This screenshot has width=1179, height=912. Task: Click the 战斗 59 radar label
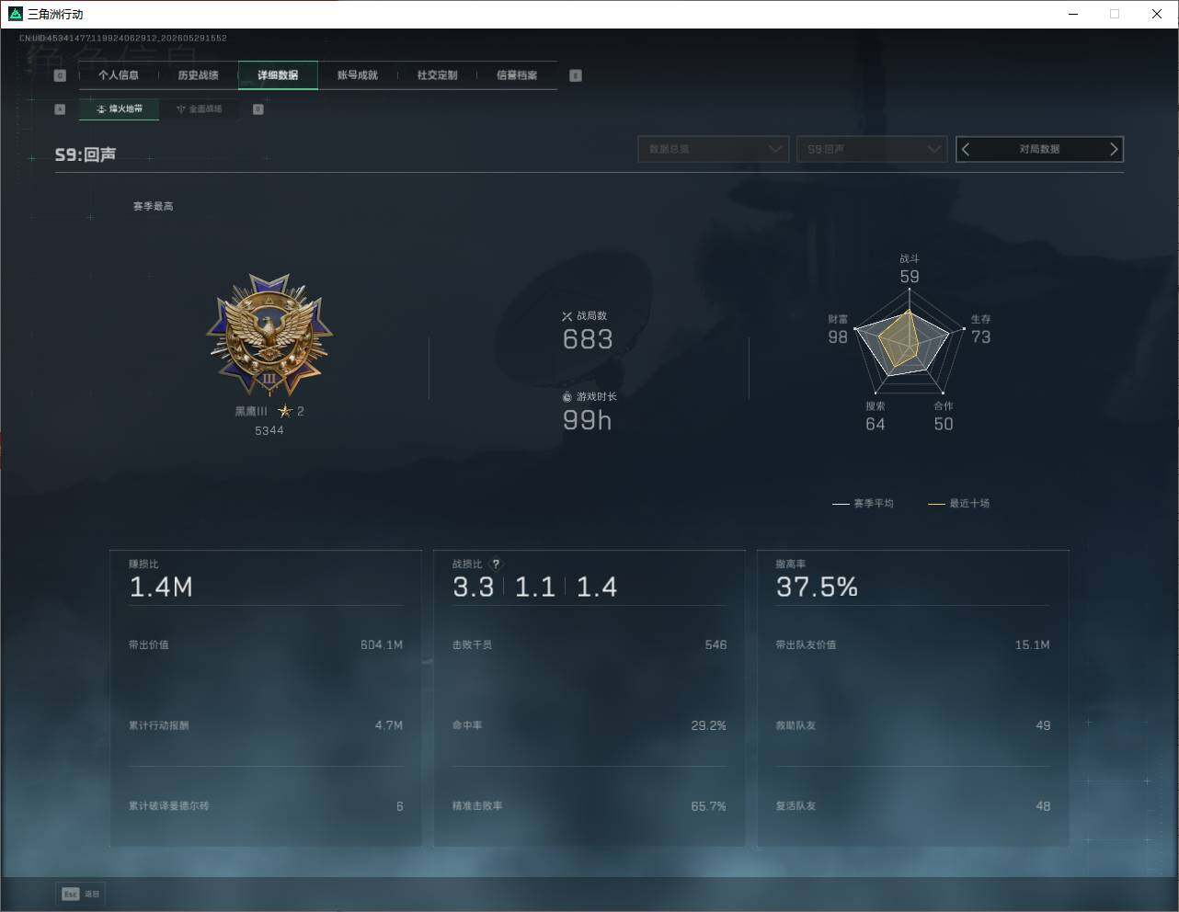910,269
